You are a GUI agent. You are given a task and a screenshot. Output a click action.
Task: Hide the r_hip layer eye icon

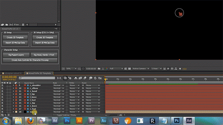pos(2,103)
